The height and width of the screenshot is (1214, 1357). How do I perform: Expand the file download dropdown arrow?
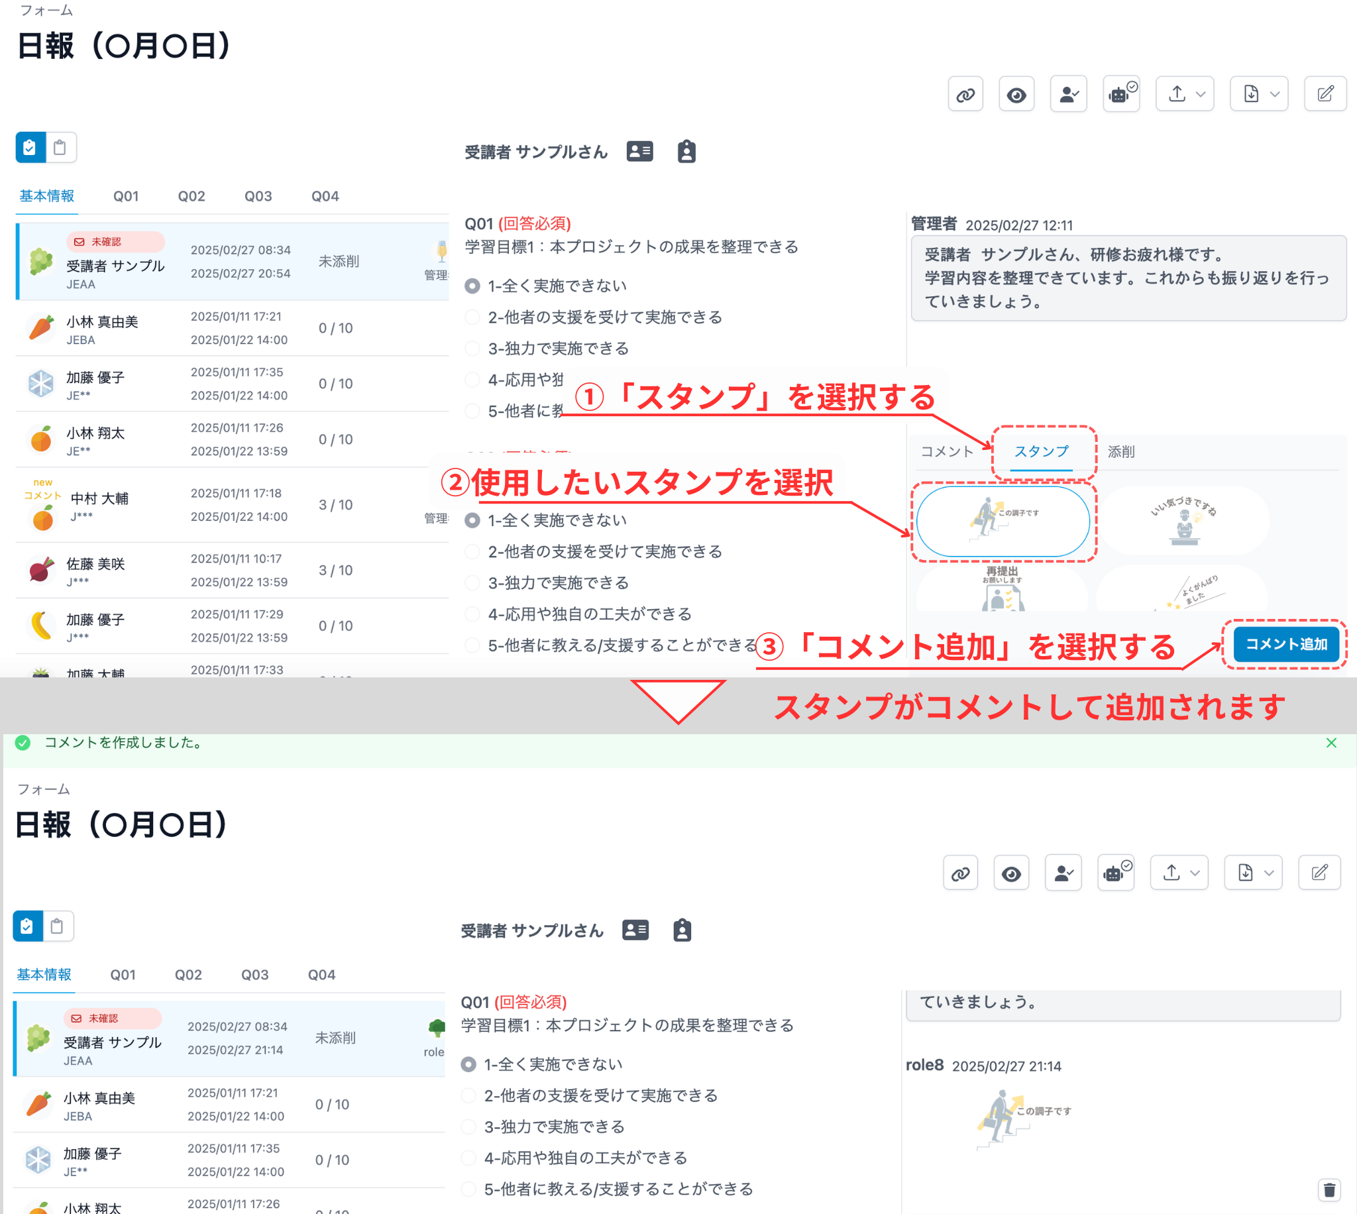point(1274,94)
